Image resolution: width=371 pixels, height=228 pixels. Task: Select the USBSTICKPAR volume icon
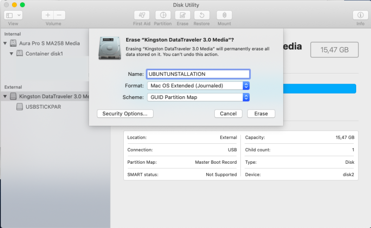point(19,107)
